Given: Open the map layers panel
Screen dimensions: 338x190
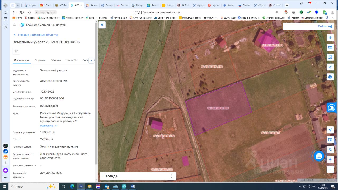Looking at the screenshot, I should coord(330,37).
